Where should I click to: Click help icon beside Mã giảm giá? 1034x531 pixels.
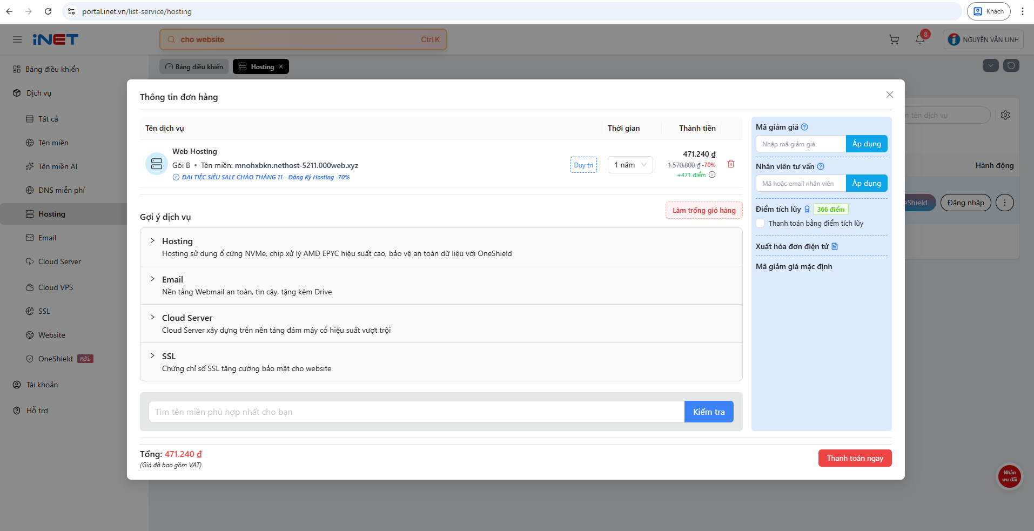click(x=804, y=127)
